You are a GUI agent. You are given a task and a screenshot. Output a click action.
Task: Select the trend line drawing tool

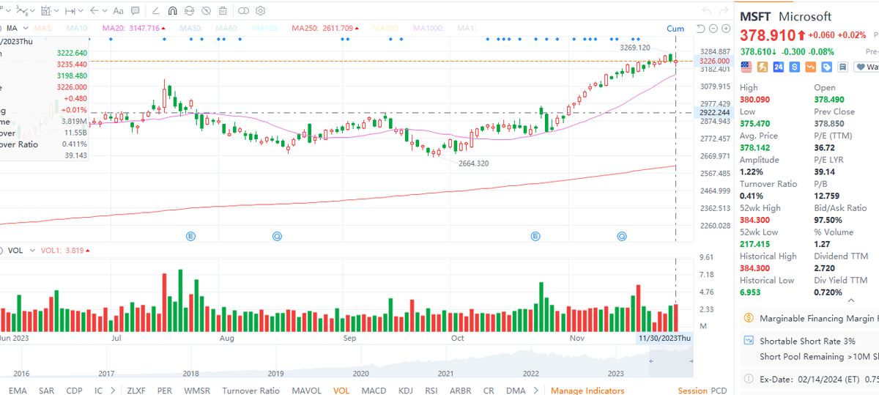tap(155, 11)
